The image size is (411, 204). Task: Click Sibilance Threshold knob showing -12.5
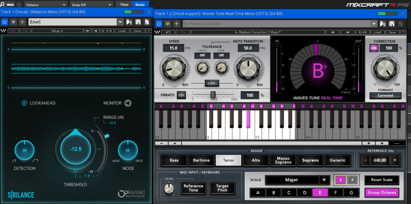tap(76, 149)
